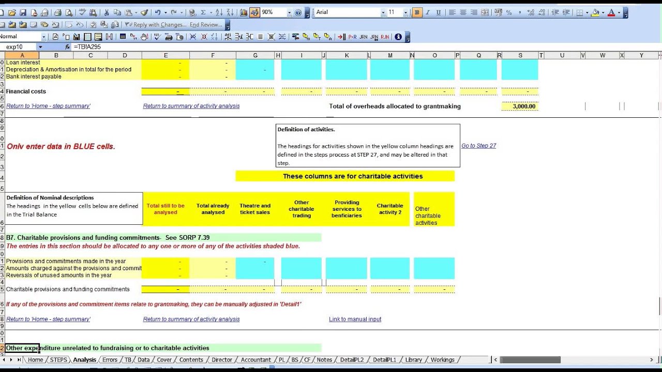Image resolution: width=662 pixels, height=372 pixels.
Task: Click the blue information icon
Action: 398,37
